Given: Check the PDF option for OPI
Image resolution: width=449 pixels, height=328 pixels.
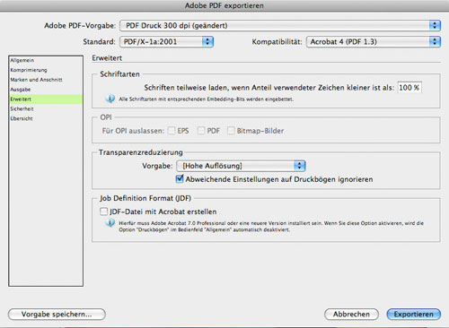Looking at the screenshot, I should point(201,131).
